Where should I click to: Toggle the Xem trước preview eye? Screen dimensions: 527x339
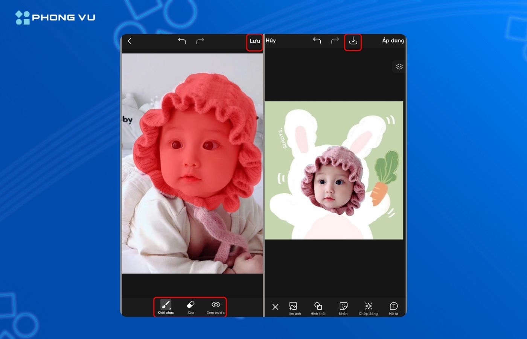pyautogui.click(x=216, y=307)
